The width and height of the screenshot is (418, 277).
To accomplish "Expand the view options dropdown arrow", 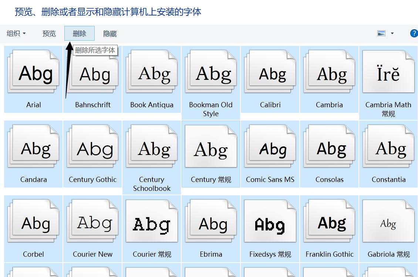I will (x=392, y=33).
